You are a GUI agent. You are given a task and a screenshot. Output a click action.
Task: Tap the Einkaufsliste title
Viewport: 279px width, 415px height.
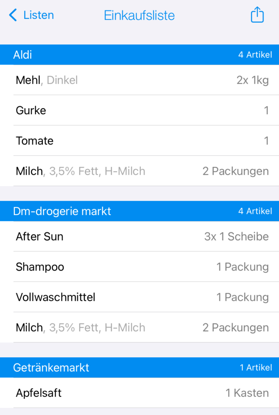[x=139, y=15]
